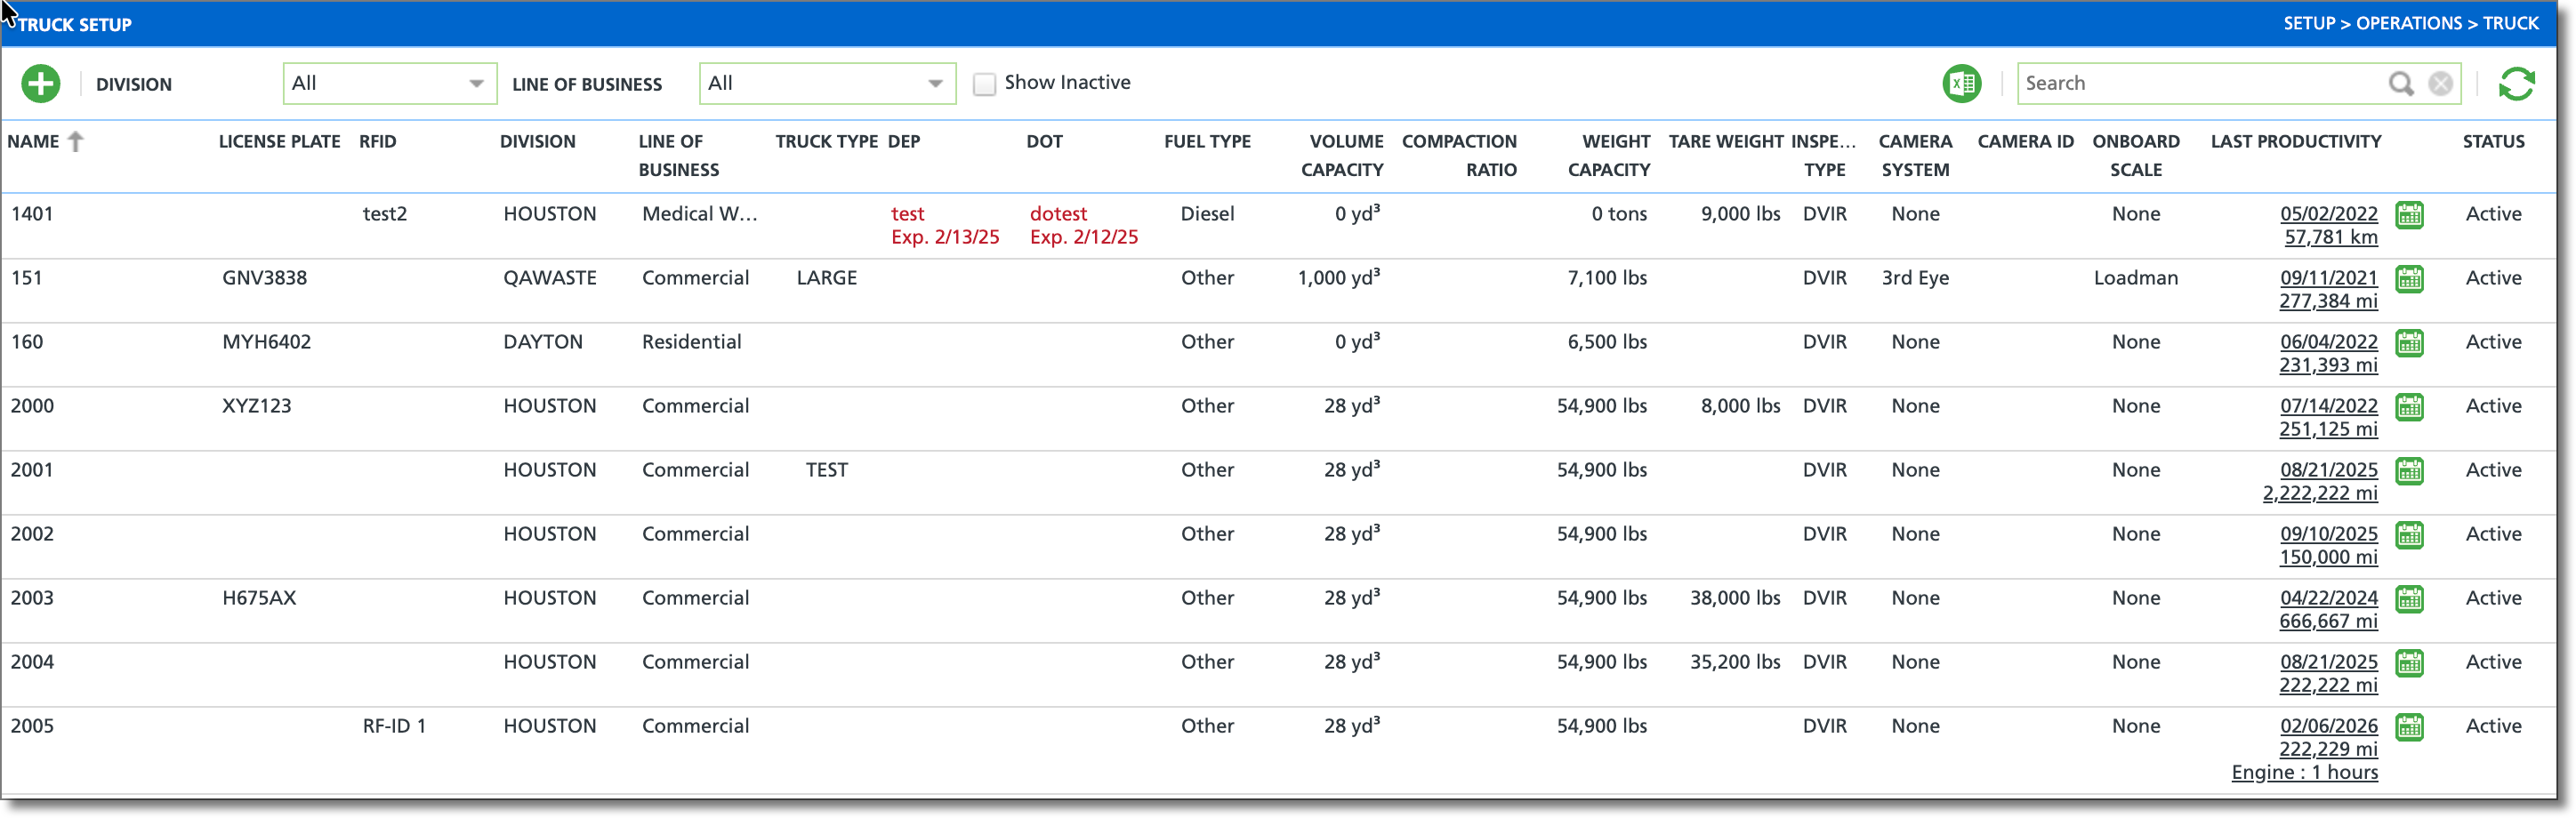Select the Medical W… line of business cell
Viewport: 2576px width, 818px height.
699,214
